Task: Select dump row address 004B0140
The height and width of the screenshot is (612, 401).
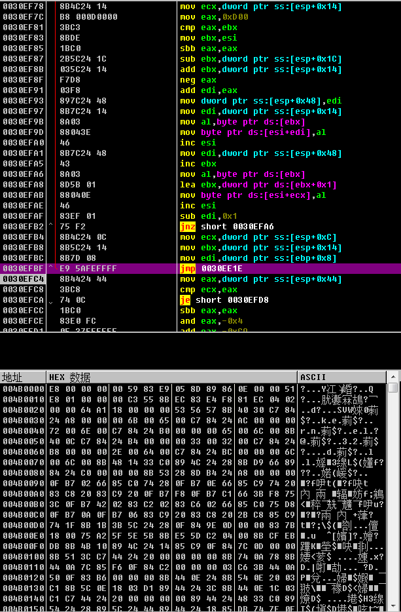Action: pos(23,599)
